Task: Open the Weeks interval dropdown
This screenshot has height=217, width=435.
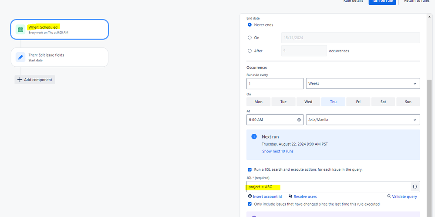Action: (363, 84)
